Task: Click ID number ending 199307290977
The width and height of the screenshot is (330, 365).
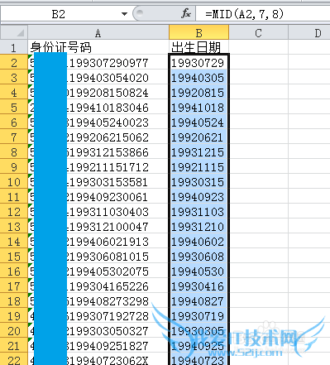Action: click(x=98, y=62)
